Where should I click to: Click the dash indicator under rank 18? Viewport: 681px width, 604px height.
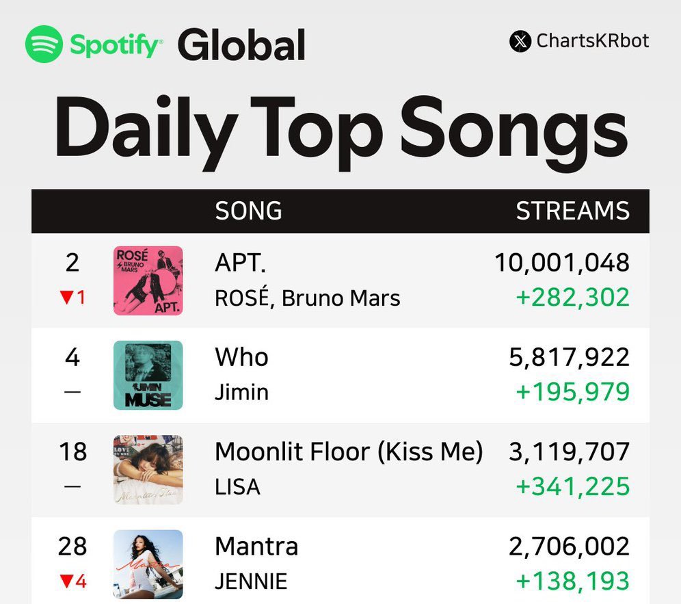pyautogui.click(x=72, y=486)
